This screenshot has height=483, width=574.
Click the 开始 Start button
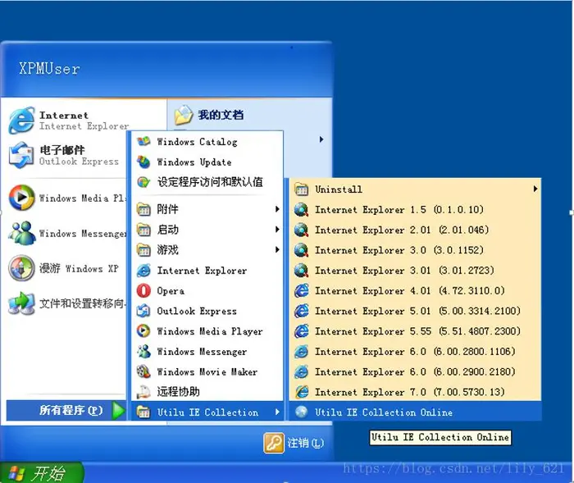41,472
